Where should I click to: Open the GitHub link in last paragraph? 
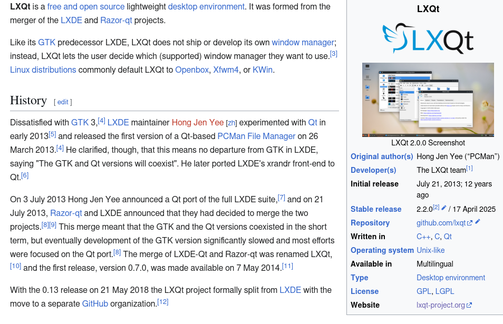(x=95, y=304)
